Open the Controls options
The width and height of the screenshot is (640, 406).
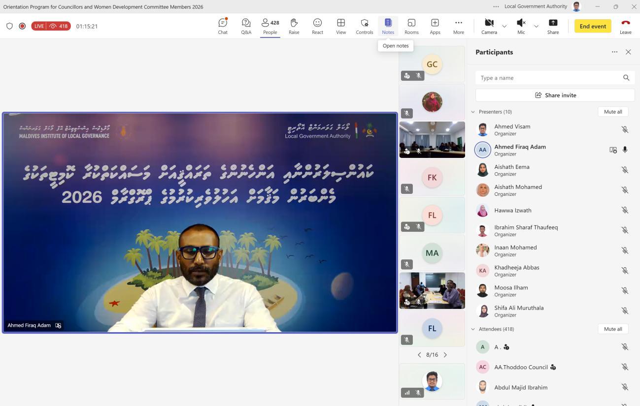(x=365, y=26)
